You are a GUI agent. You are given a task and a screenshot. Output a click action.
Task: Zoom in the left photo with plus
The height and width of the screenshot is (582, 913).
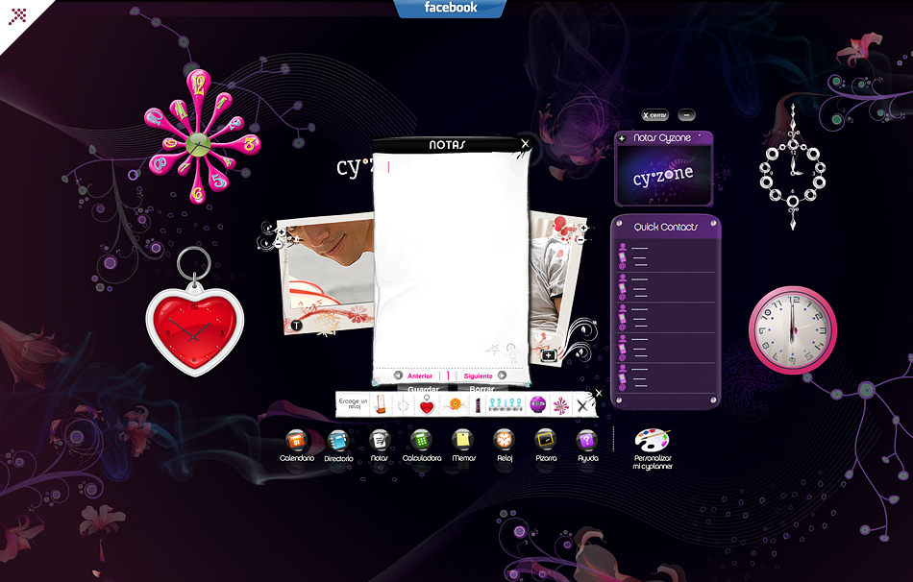(x=282, y=232)
